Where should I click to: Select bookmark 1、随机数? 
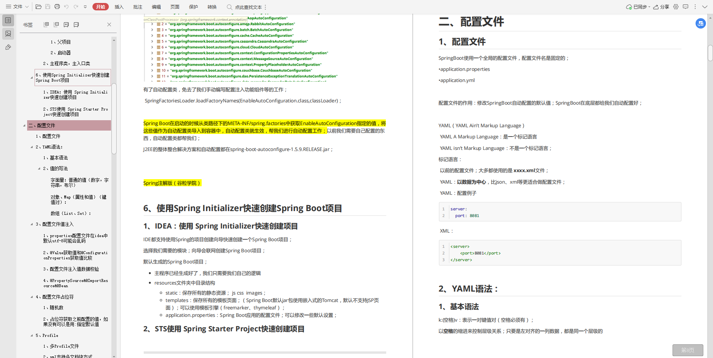(x=53, y=308)
